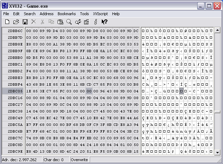Open a file with the folder icon
This screenshot has width=223, height=164.
16,22
